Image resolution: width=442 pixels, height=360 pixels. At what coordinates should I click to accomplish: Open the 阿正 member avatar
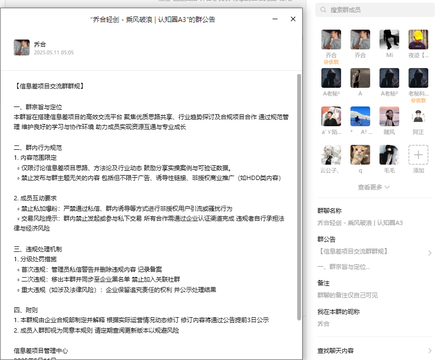click(x=418, y=116)
